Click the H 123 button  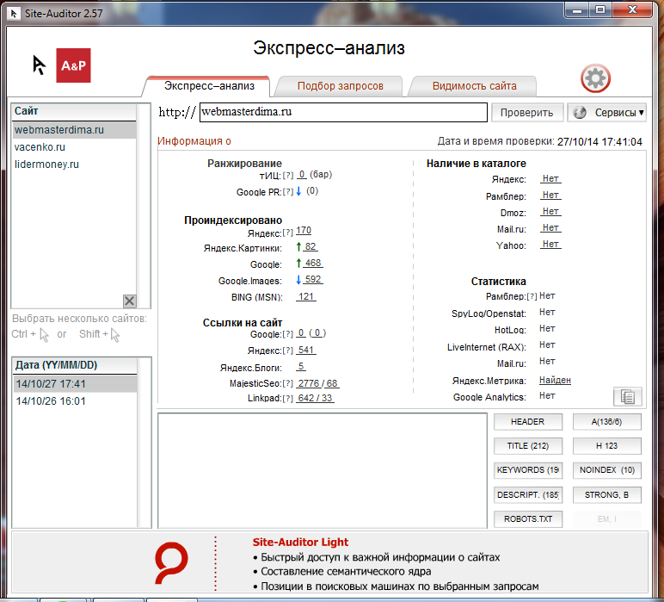coord(607,446)
